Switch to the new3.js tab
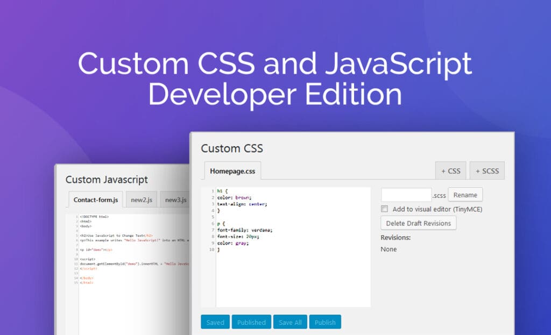Image resolution: width=551 pixels, height=335 pixels. (175, 199)
